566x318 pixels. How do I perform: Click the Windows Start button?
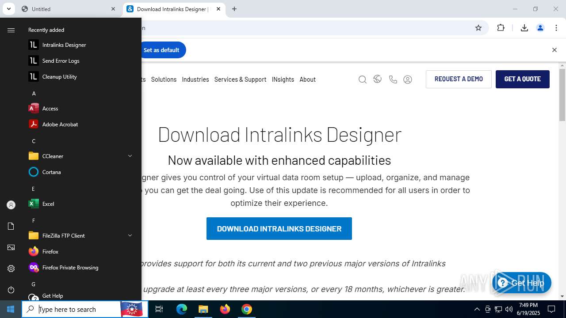point(11,309)
